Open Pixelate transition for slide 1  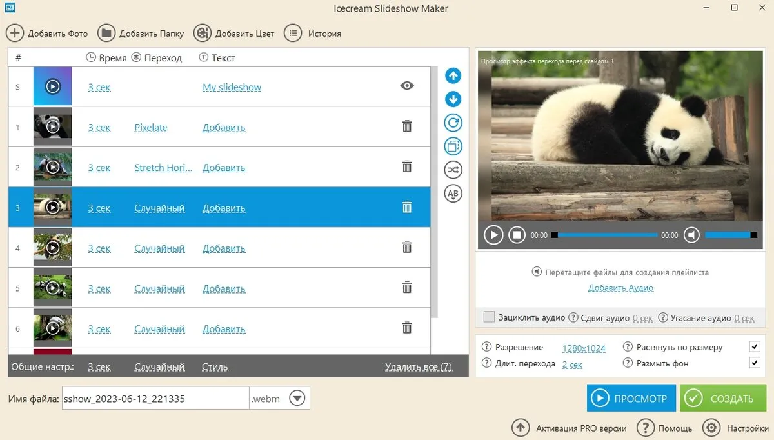point(151,128)
